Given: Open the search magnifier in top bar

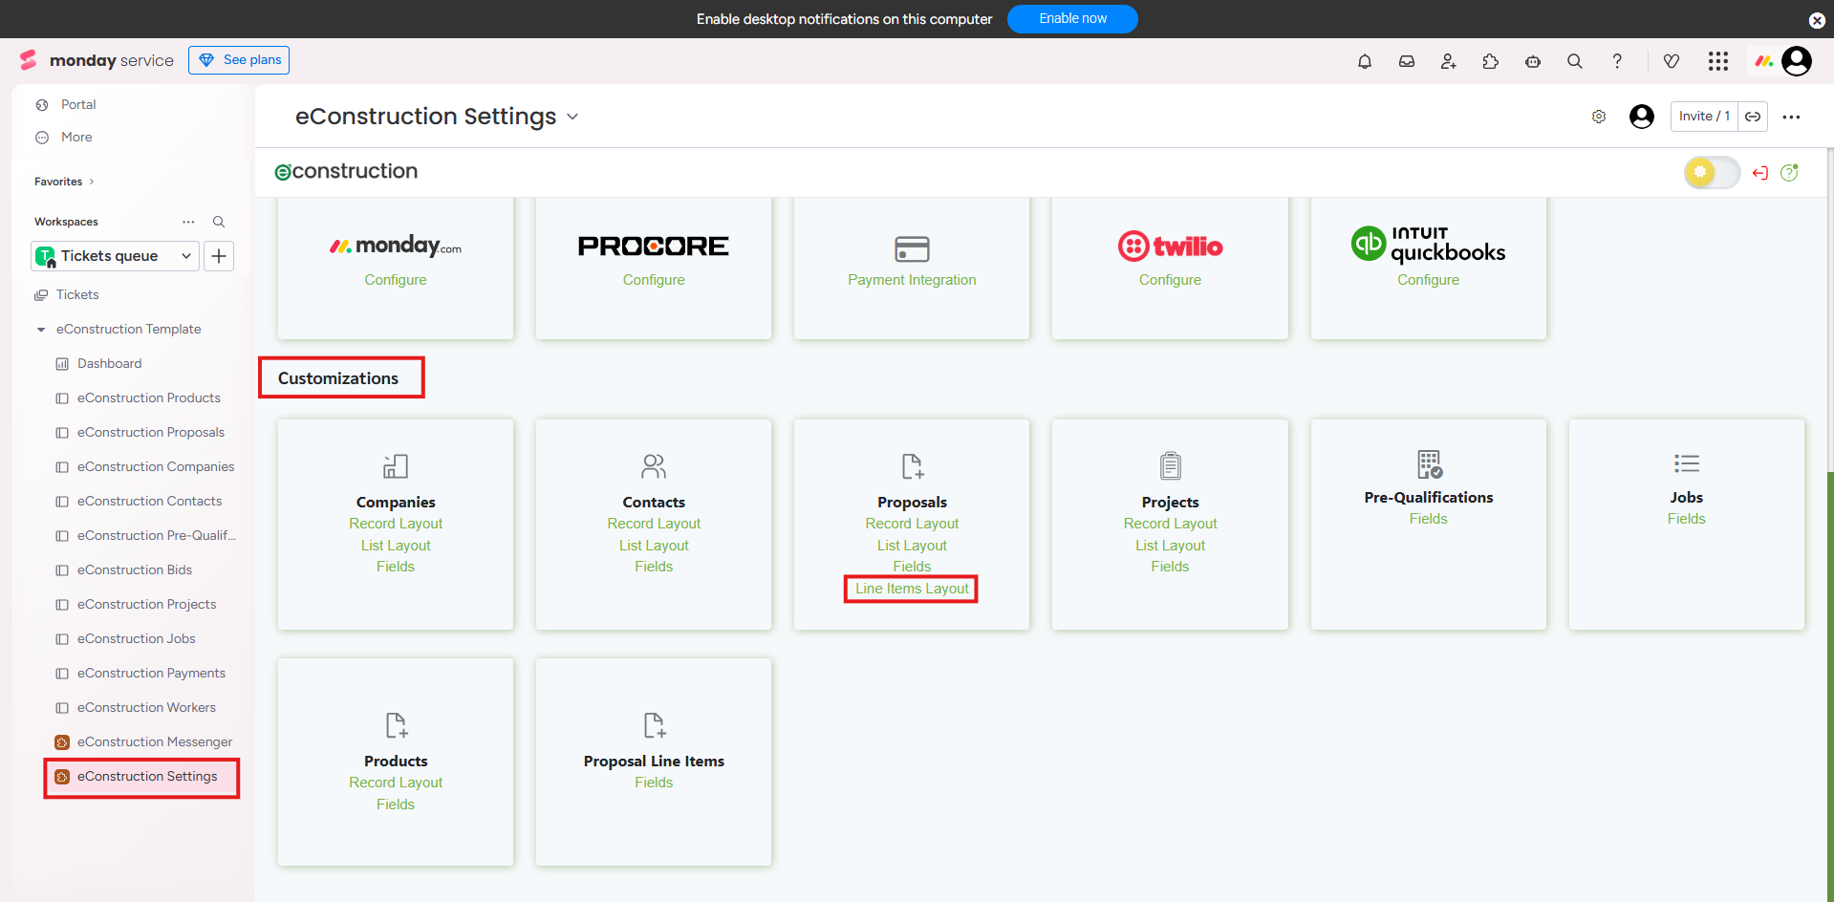Looking at the screenshot, I should [1575, 61].
